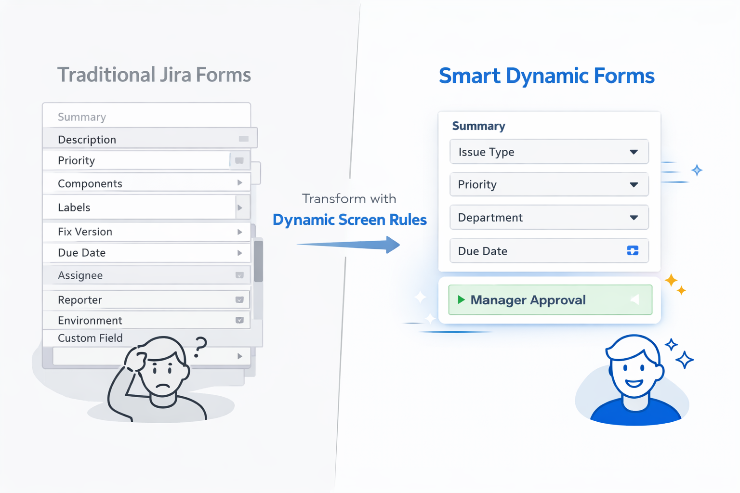Expand the Components row via its arrow
The width and height of the screenshot is (740, 493).
click(239, 183)
